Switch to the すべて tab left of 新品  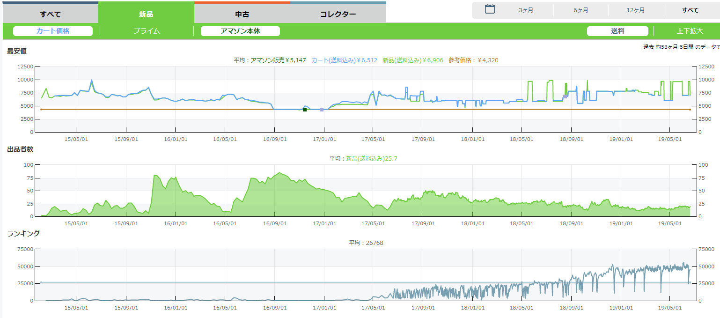point(51,14)
